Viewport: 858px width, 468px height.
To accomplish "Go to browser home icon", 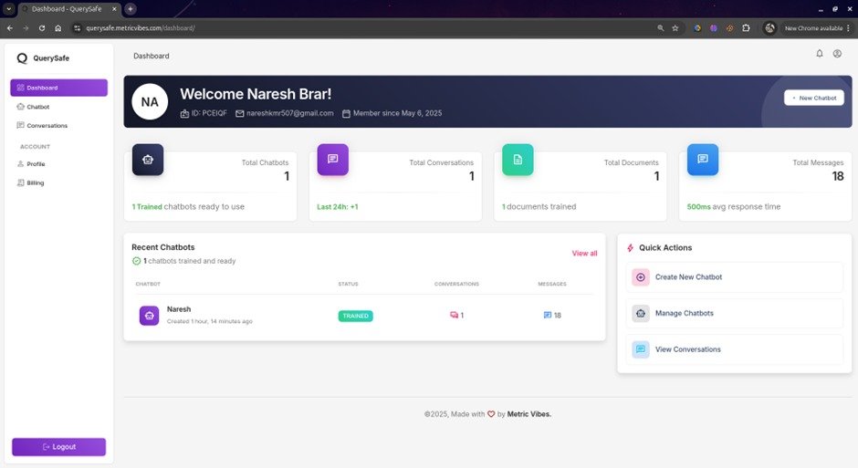I will click(58, 28).
